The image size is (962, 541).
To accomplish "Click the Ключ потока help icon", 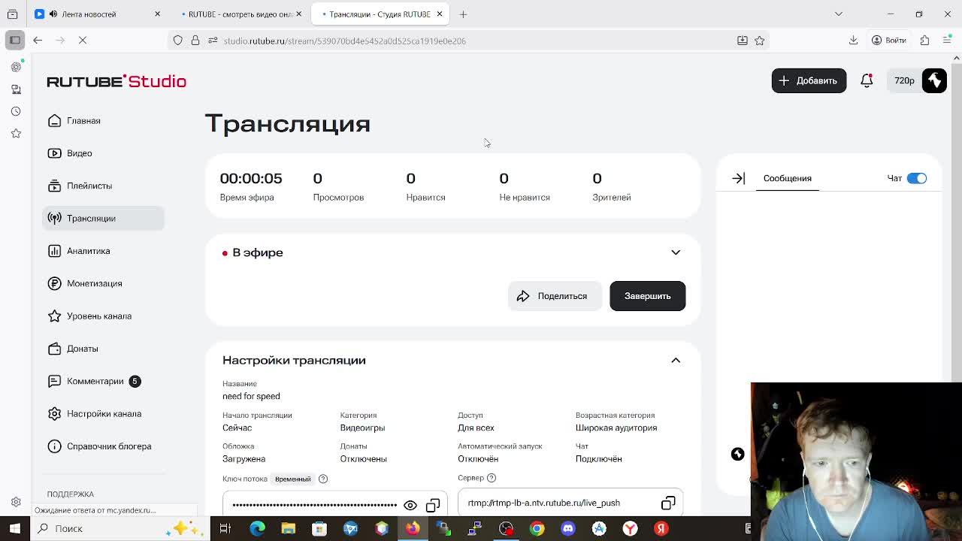I will pos(323,479).
